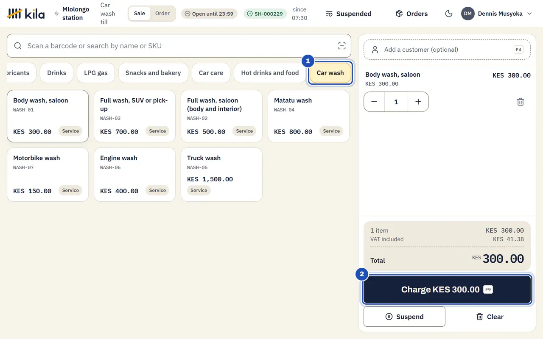The image size is (543, 339).
Task: Select the Drinks category tab
Action: (57, 73)
